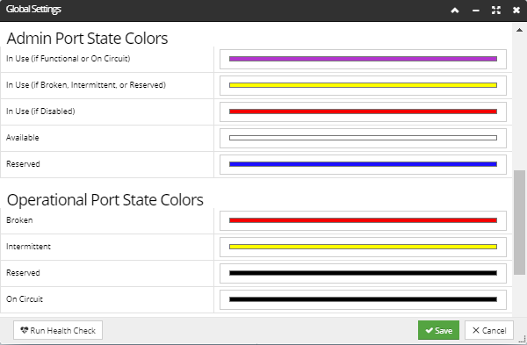Collapse the Global Settings panel with the chevron icon

click(x=455, y=11)
